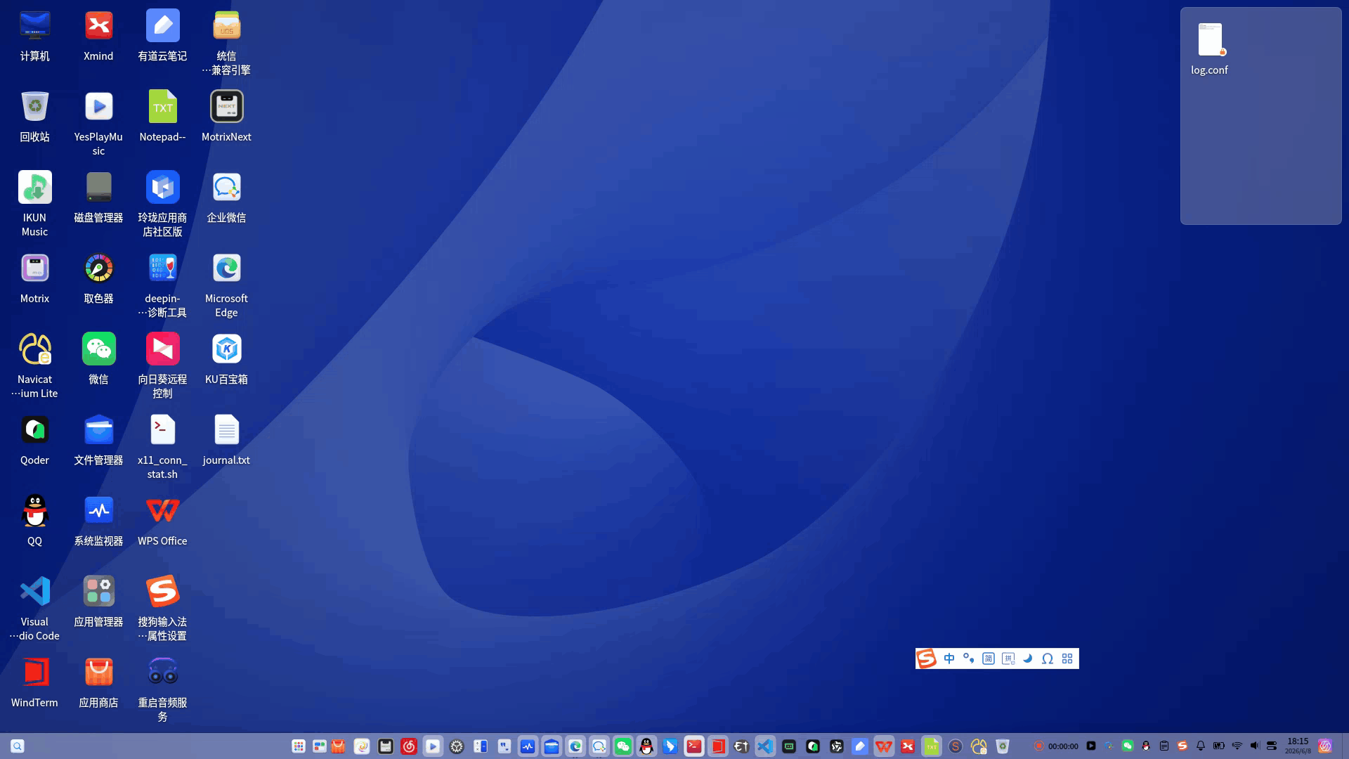Open quick settings toggle panel in tray
This screenshot has width=1349, height=759.
point(1272,746)
